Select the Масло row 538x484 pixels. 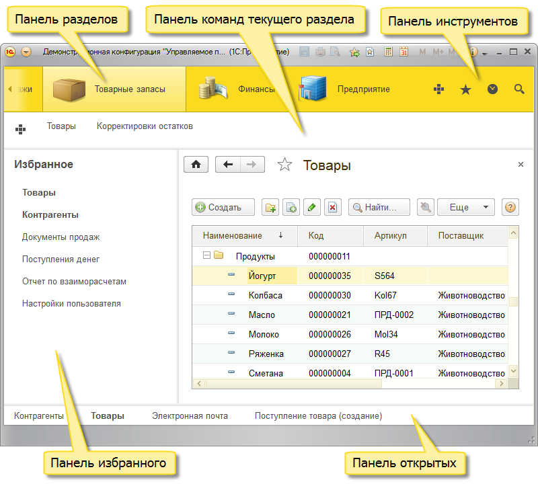(350, 315)
